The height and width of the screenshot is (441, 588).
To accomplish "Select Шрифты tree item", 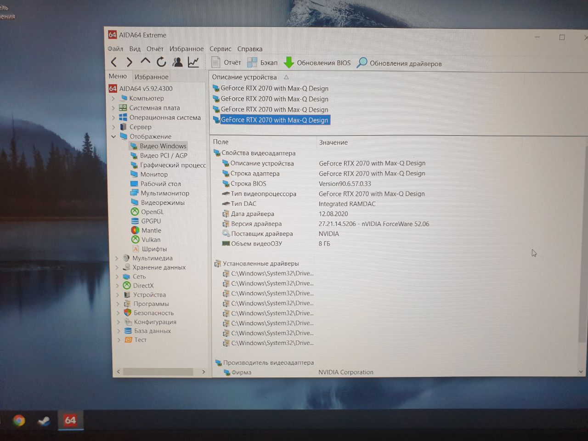I will 149,249.
